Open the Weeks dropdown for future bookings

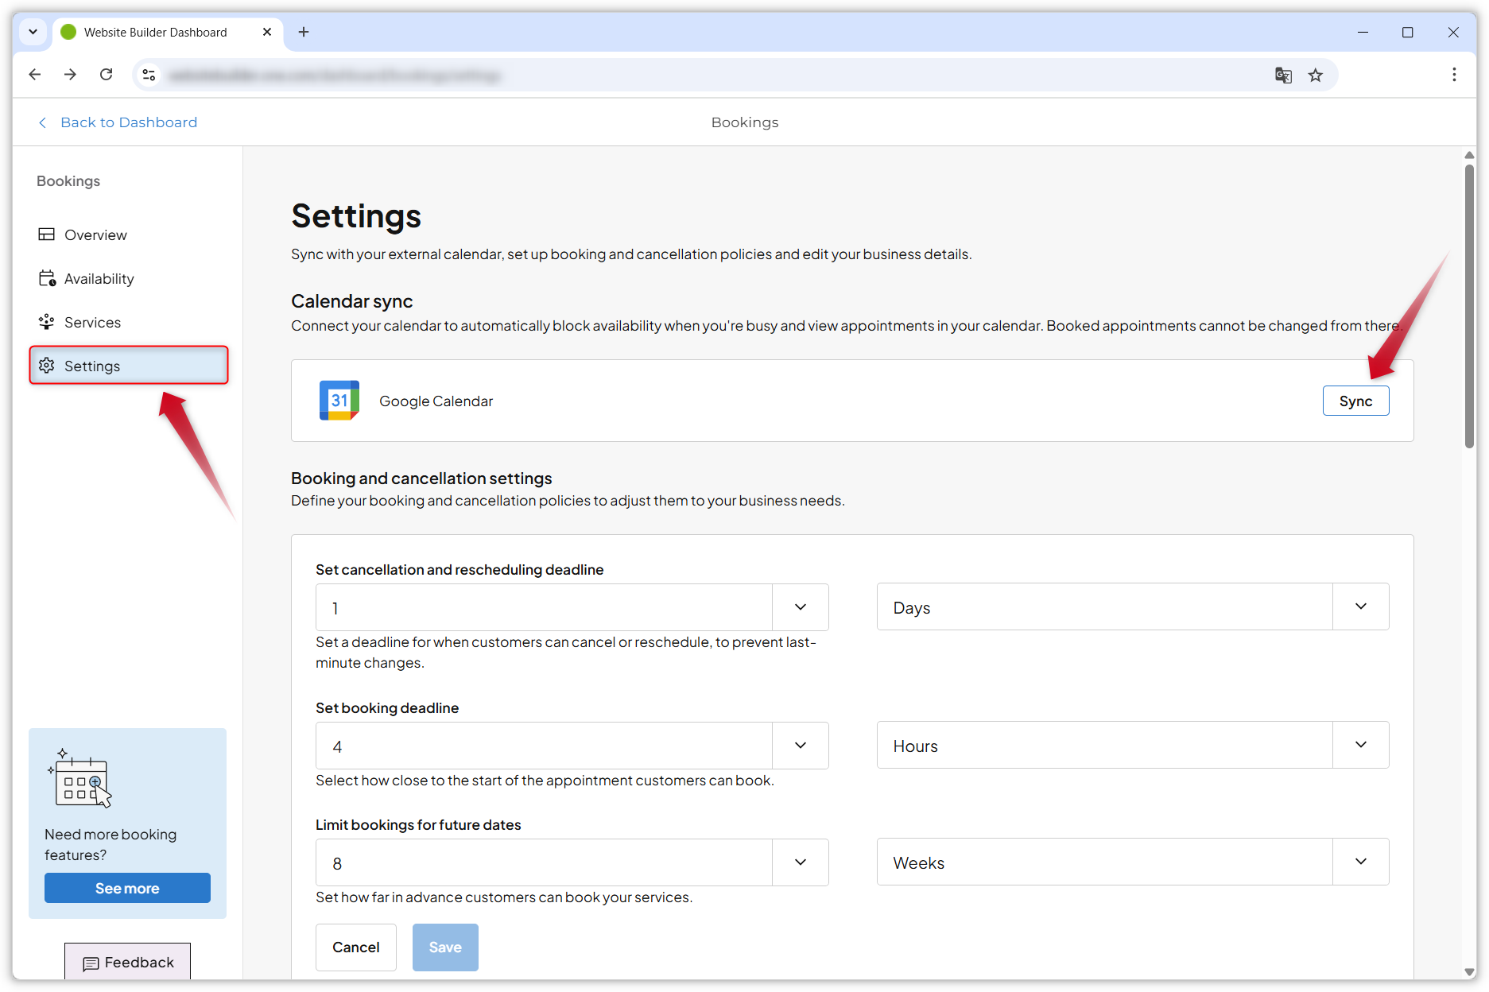(1360, 862)
